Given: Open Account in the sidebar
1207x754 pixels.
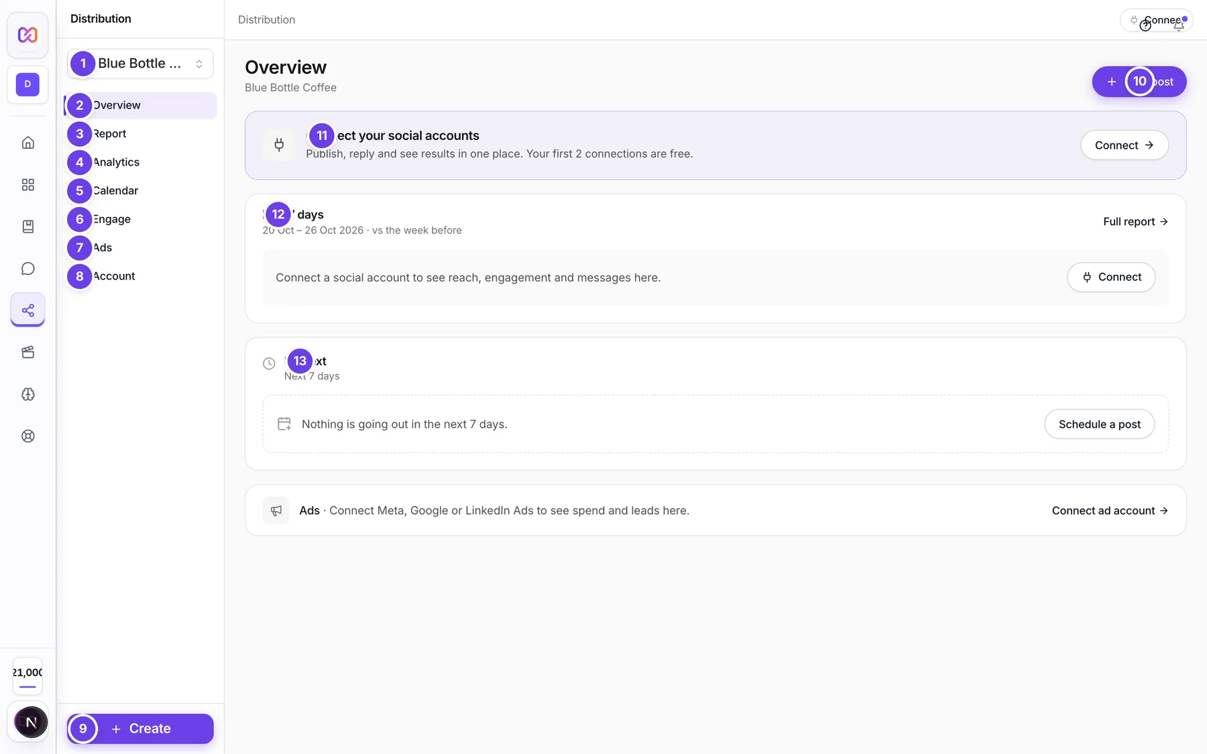Looking at the screenshot, I should pos(141,276).
